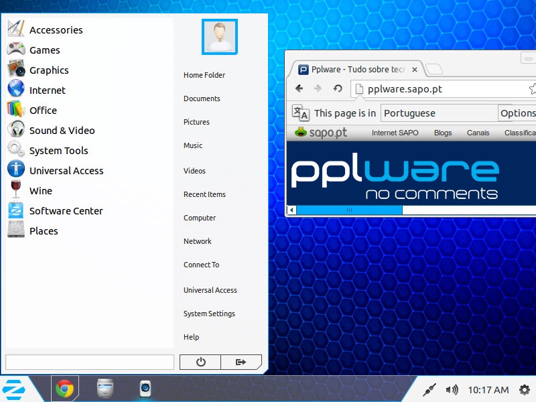
Task: Click the horizontal scrollbar thumb in Chrome
Action: pos(349,210)
